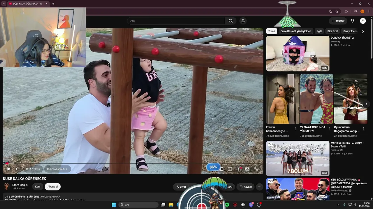The width and height of the screenshot is (373, 209).
Task: Start voice search with the microphone icon
Action: tap(243, 21)
